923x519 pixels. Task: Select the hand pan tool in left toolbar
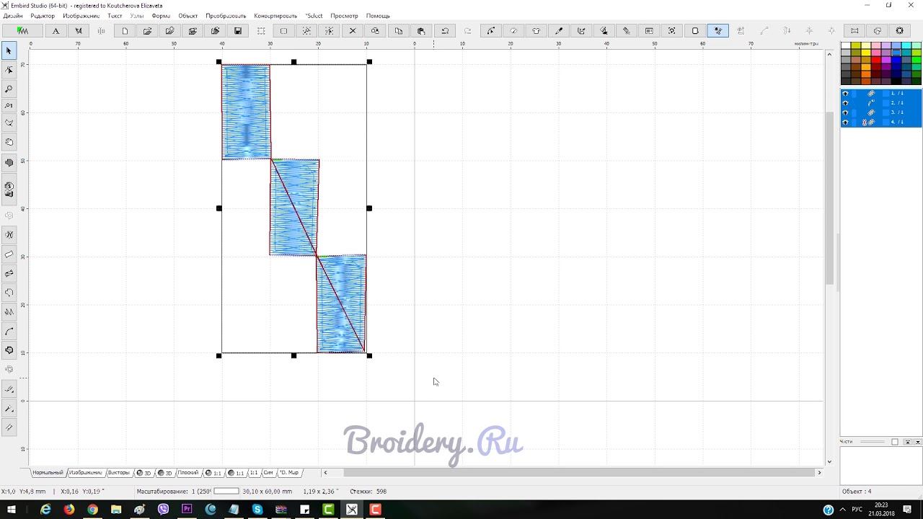coord(9,142)
